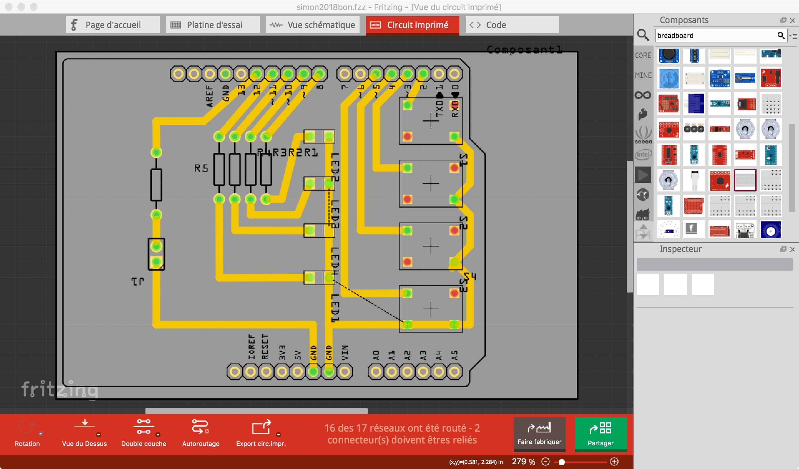The image size is (799, 469).
Task: Open Composants bin options menu
Action: pos(793,36)
